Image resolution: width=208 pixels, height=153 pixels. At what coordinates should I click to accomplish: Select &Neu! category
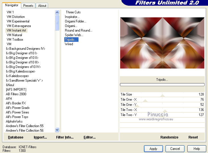click(x=10, y=85)
